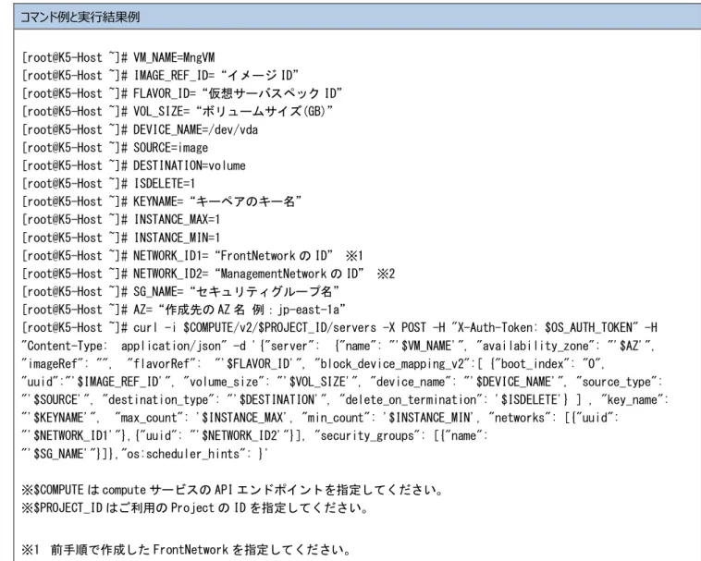
Task: Click the "X-Auth-Token: $OS_AUTH_TOKEN" header text
Action: 546,327
